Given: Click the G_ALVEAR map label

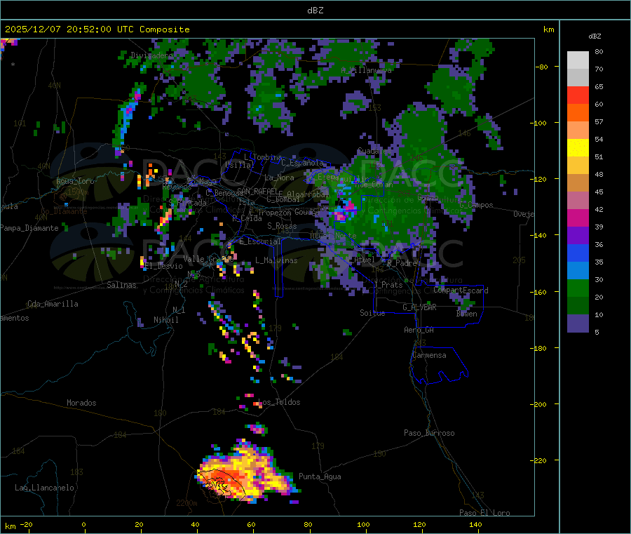Looking at the screenshot, I should (x=419, y=307).
